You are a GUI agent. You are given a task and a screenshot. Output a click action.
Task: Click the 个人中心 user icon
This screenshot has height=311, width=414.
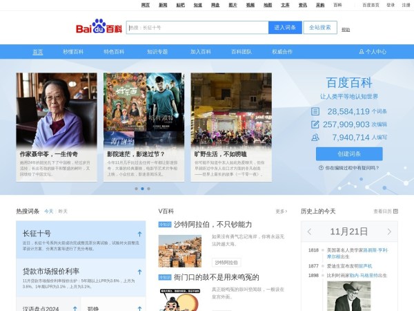pos(361,52)
